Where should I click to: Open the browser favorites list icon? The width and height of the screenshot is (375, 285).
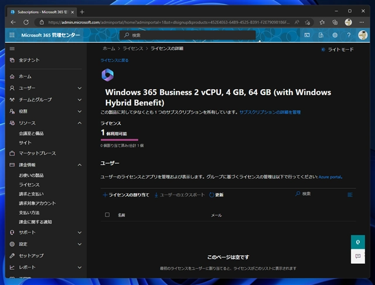pos(322,22)
